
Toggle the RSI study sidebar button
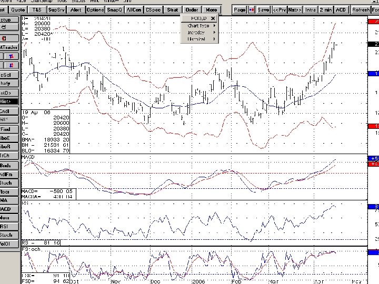point(9,227)
